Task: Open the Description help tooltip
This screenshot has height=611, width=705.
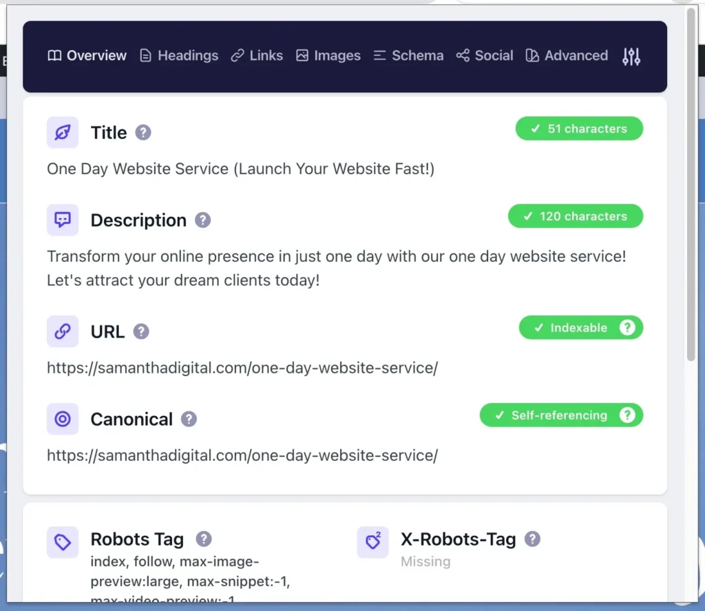Action: click(x=202, y=220)
